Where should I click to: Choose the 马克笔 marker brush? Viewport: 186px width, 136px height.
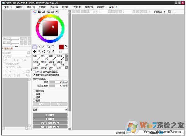pos(36,63)
